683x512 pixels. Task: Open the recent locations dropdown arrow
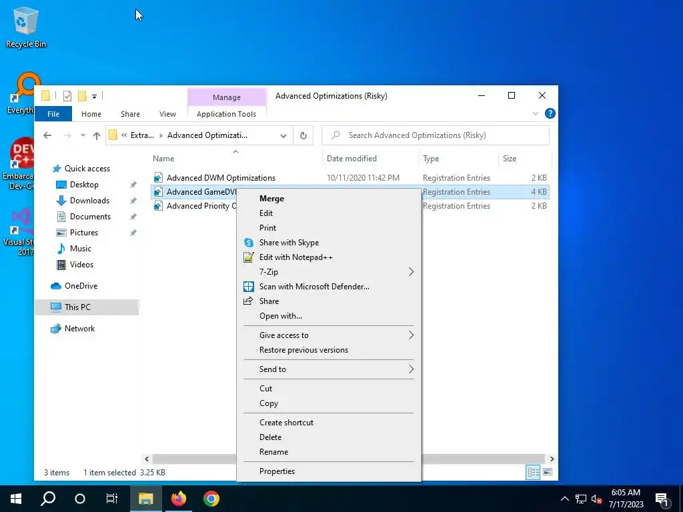pyautogui.click(x=83, y=135)
